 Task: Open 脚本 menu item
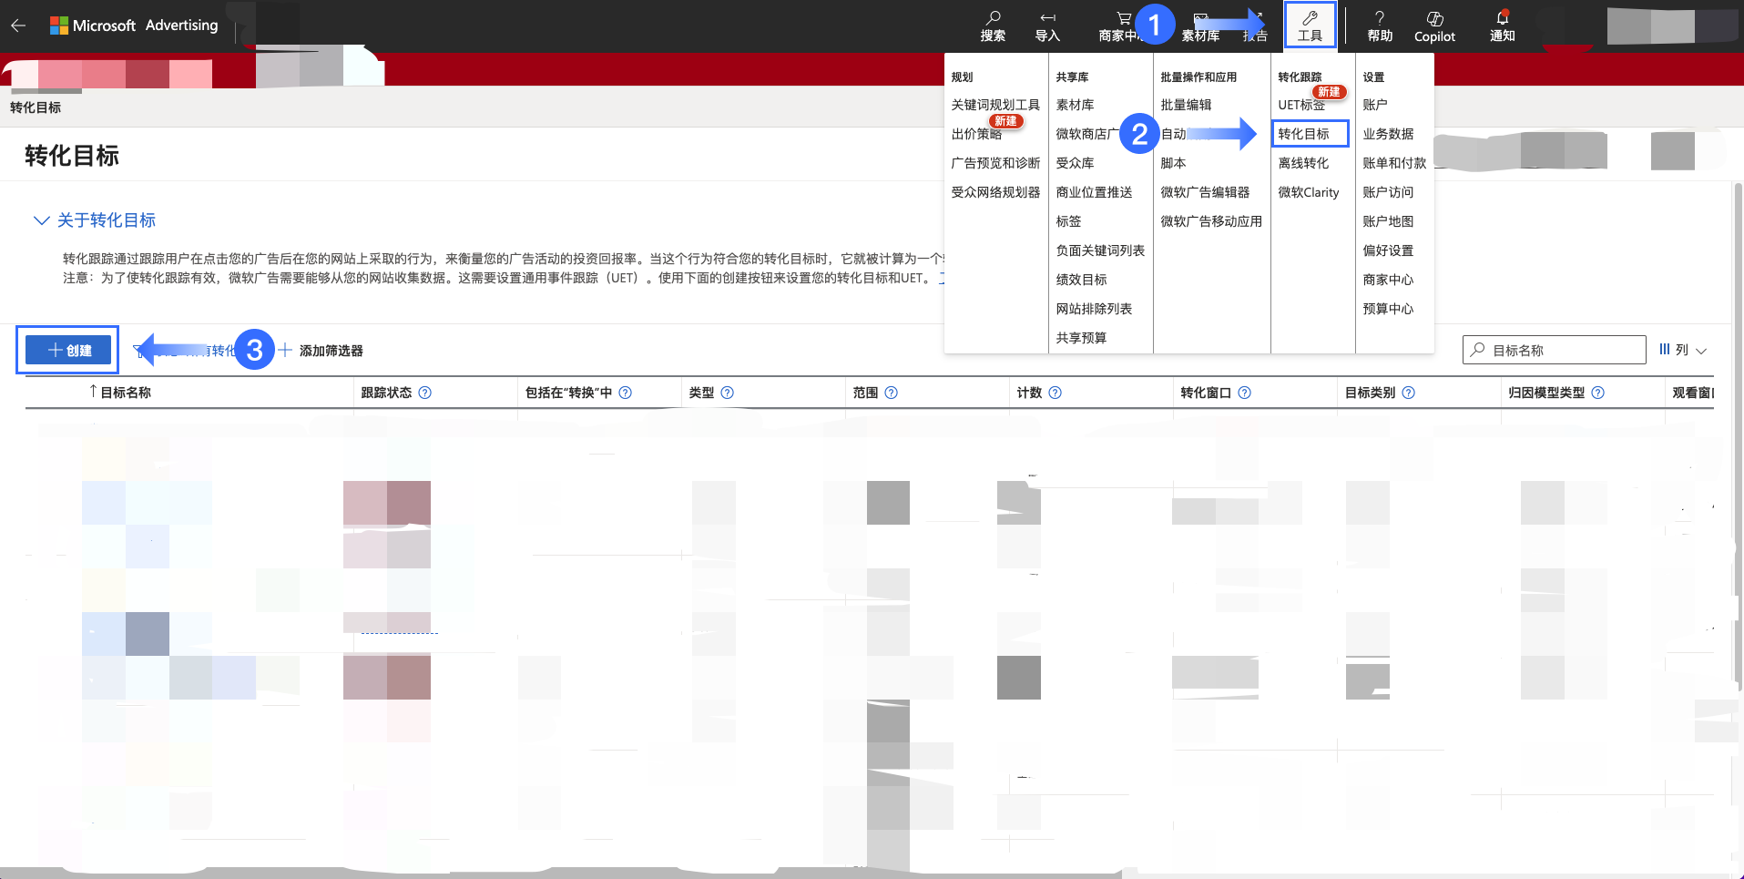(x=1173, y=163)
